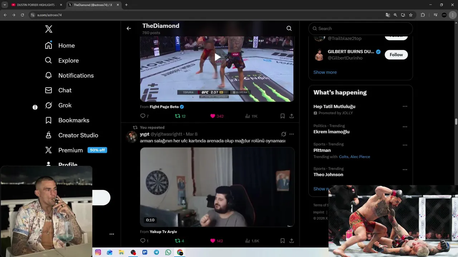This screenshot has height=257, width=458.
Task: View analytics of the post with 11K views
Action: (x=251, y=116)
